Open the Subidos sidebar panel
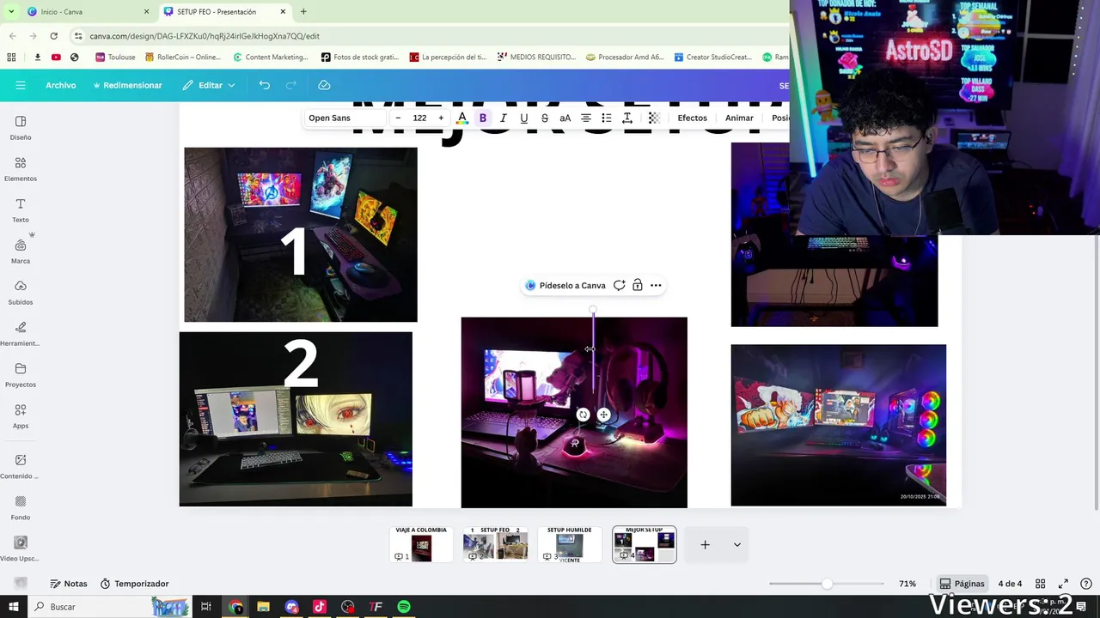The height and width of the screenshot is (618, 1100). 21,292
